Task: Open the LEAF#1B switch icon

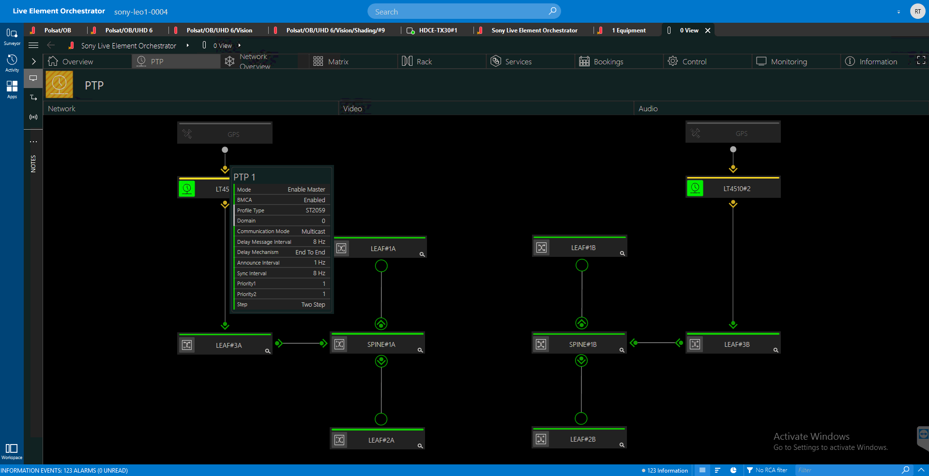Action: pos(542,248)
